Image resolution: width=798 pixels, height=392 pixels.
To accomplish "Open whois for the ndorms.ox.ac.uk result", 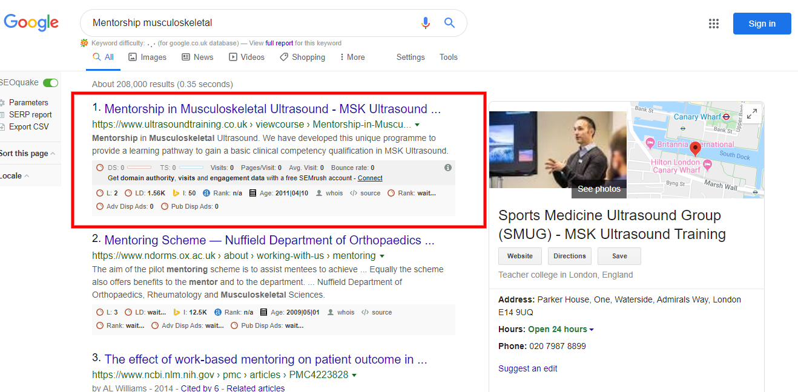I will point(341,312).
